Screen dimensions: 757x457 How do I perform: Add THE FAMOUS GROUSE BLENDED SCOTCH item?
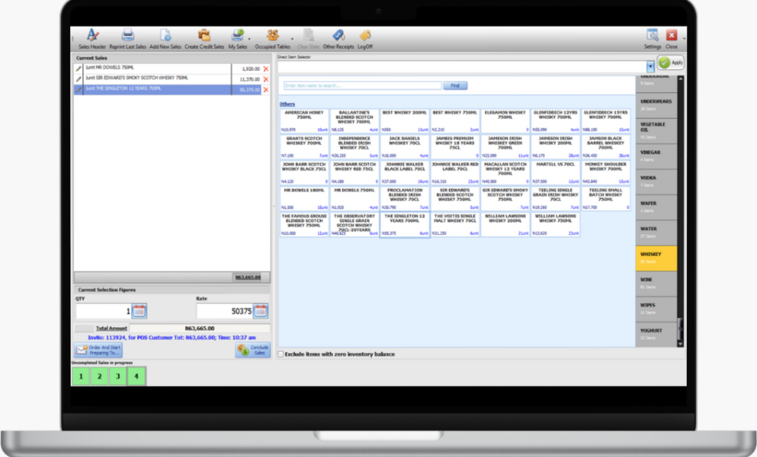point(304,225)
